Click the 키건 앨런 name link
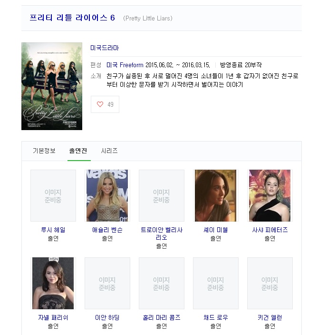The width and height of the screenshot is (318, 335). (x=270, y=317)
